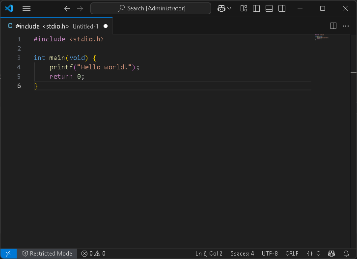Image resolution: width=357 pixels, height=259 pixels.
Task: Click the Restricted Mode status button
Action: coord(47,254)
